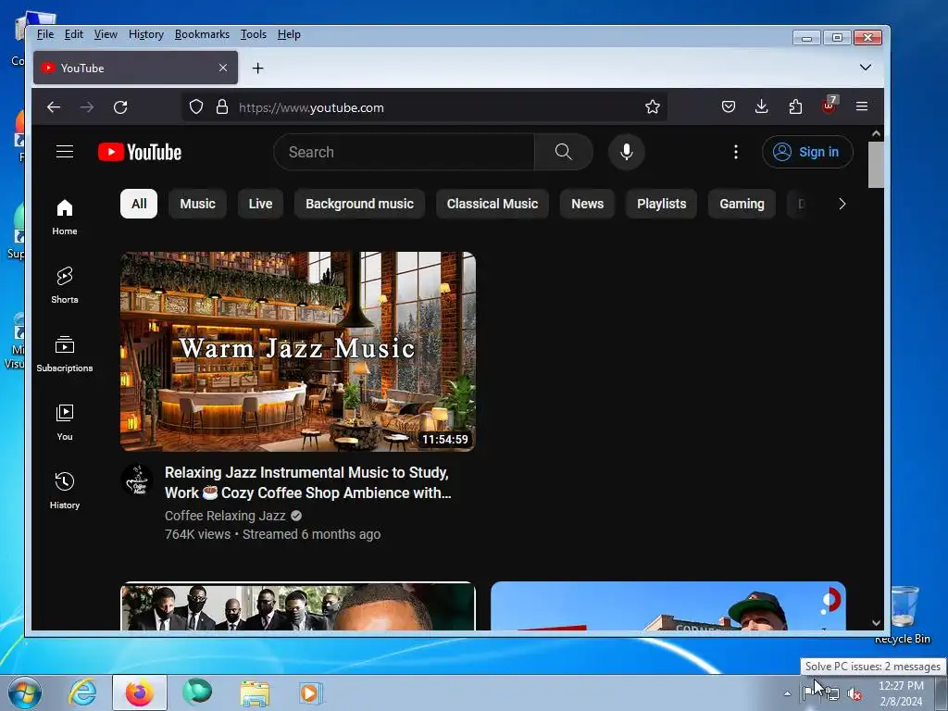Viewport: 948px width, 711px height.
Task: Open the Firefox downloads panel
Action: 762,107
